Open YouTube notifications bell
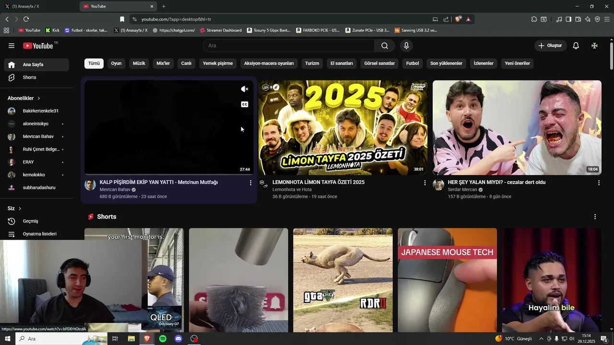Screen dimensions: 614x345 pos(576,46)
